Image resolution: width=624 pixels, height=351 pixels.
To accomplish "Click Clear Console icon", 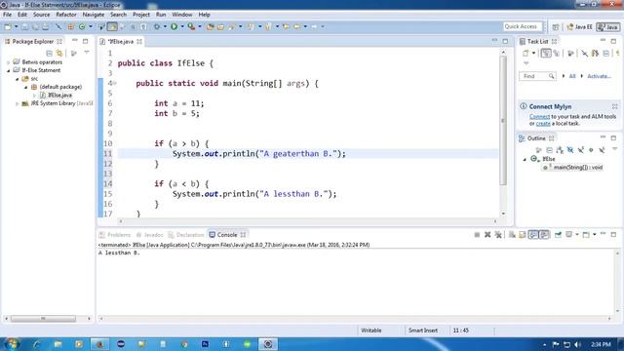I will click(512, 235).
